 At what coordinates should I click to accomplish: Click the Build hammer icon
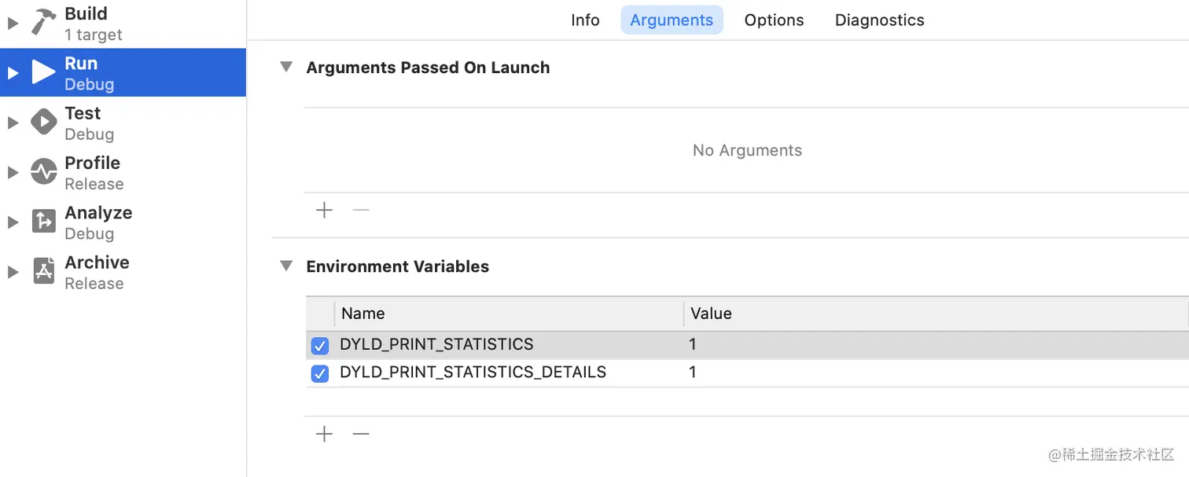click(43, 22)
